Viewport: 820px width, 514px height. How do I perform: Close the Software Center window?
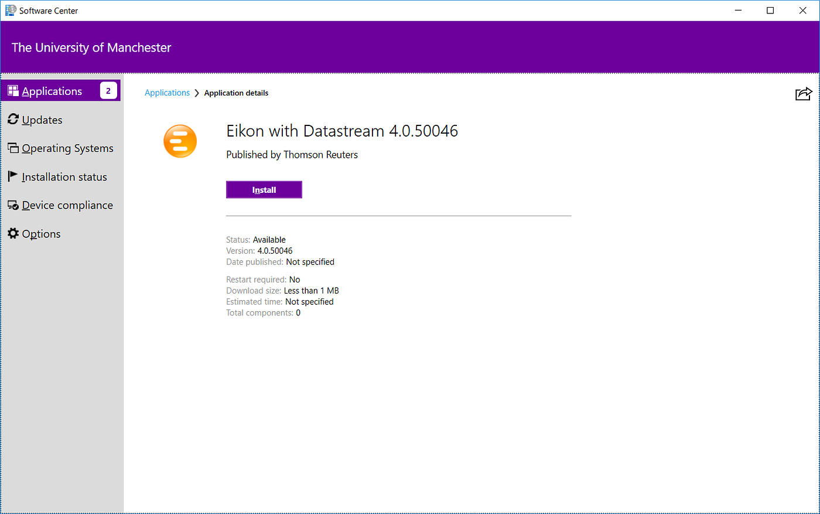click(802, 11)
